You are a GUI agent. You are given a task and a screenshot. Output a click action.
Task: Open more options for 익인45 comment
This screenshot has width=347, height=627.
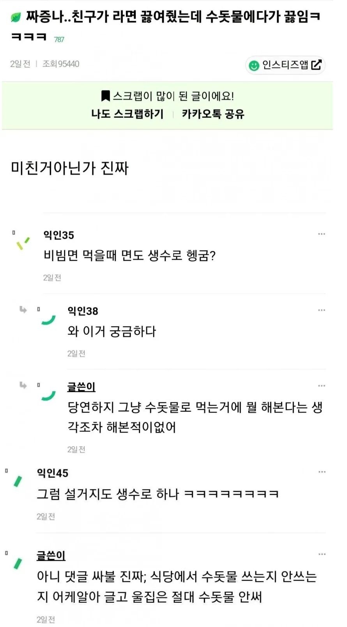click(322, 472)
